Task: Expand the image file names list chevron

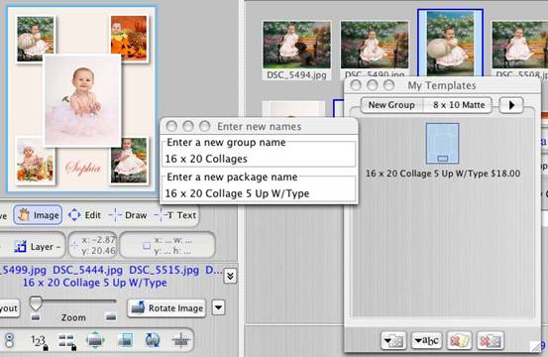Action: [230, 277]
